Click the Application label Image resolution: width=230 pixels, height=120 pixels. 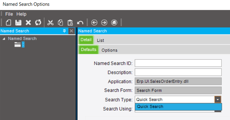[x=120, y=82]
